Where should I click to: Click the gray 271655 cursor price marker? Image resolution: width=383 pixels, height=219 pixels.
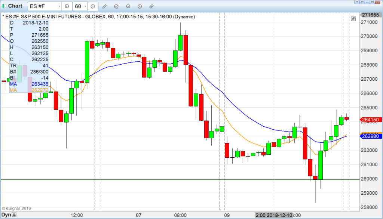tap(371, 15)
